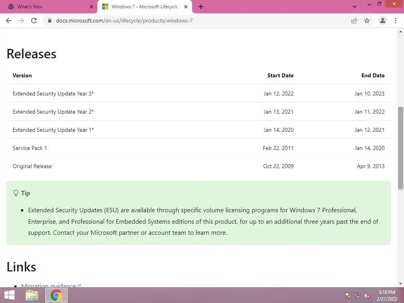Screen dimensions: 404x303
Task: Bookmark this page with the star icon
Action: pyautogui.click(x=367, y=21)
